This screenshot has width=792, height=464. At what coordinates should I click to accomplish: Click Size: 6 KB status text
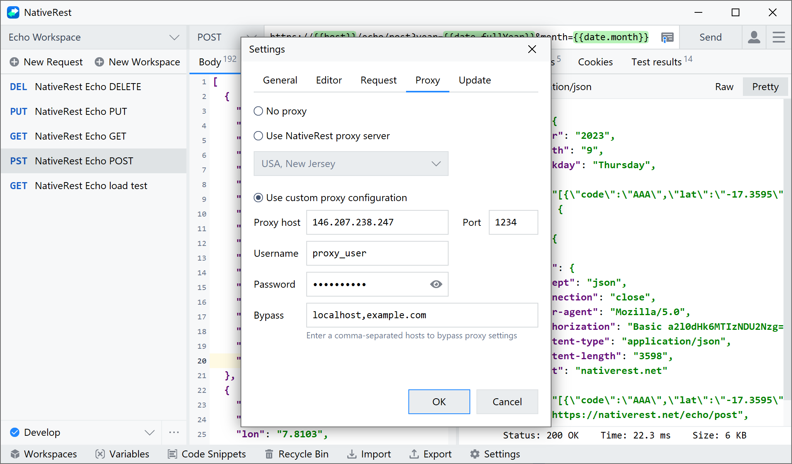719,435
